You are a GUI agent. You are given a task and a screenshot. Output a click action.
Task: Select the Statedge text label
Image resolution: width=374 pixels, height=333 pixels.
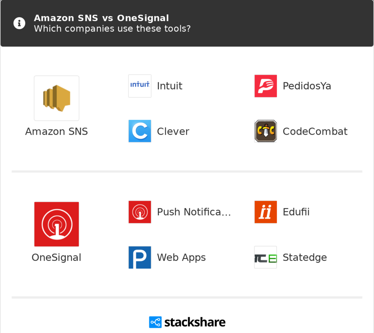click(305, 257)
